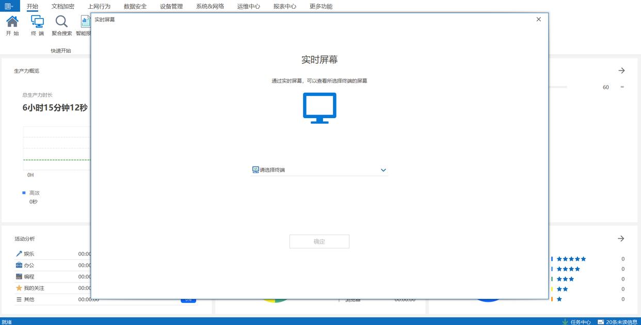Image resolution: width=641 pixels, height=325 pixels.
Task: Click the arrow in the upper right panel
Action: point(621,71)
